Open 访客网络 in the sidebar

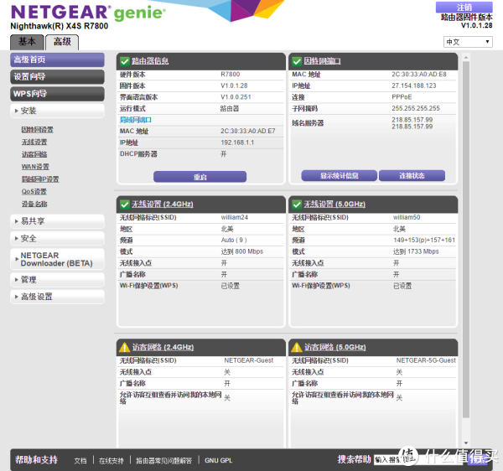coord(34,154)
